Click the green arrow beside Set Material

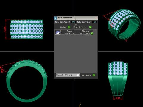94,75
